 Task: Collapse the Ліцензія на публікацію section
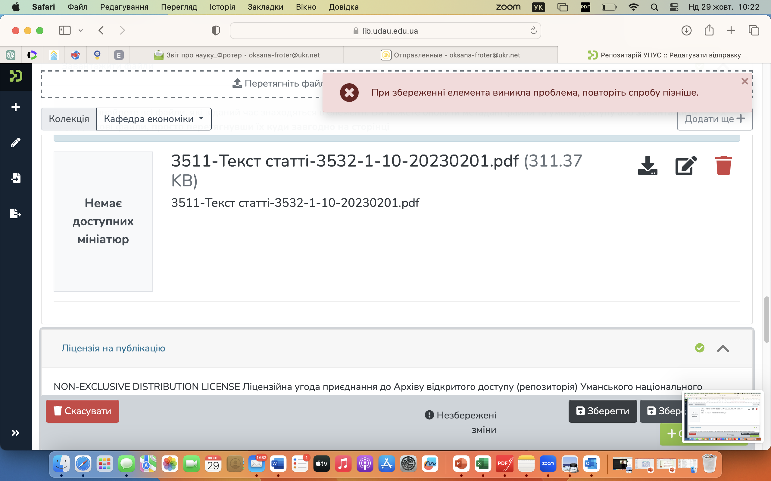tap(723, 348)
